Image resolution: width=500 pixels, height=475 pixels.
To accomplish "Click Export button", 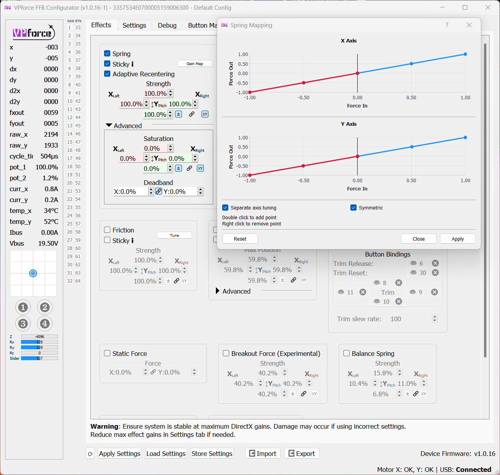I will coord(302,454).
